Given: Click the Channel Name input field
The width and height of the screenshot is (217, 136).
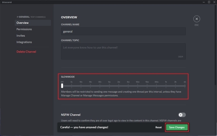Looking at the screenshot, I should click(123, 32).
